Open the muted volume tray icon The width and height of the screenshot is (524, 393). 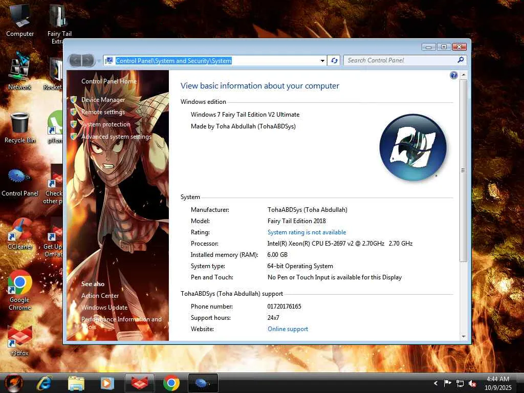(x=472, y=384)
